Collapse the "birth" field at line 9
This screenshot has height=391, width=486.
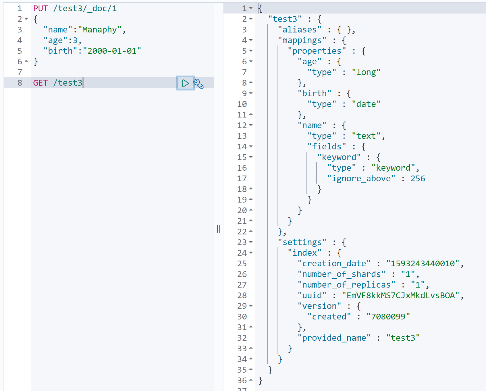click(x=251, y=93)
